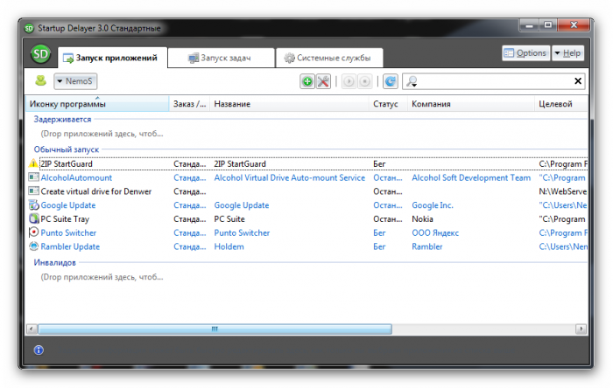613x388 pixels.
Task: Clear search with the X button
Action: click(577, 81)
